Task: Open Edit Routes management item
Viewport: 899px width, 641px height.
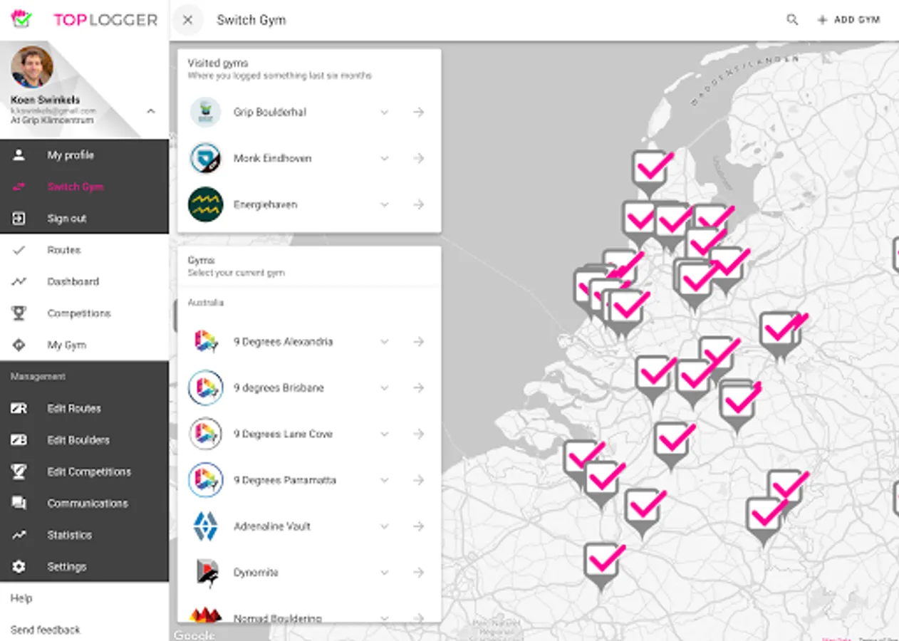Action: (x=84, y=408)
